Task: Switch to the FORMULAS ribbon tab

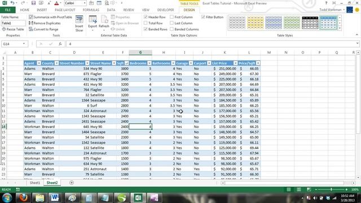Action: (91, 10)
